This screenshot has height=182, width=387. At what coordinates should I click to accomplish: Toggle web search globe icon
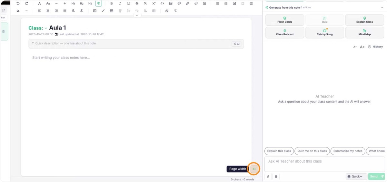(x=276, y=177)
